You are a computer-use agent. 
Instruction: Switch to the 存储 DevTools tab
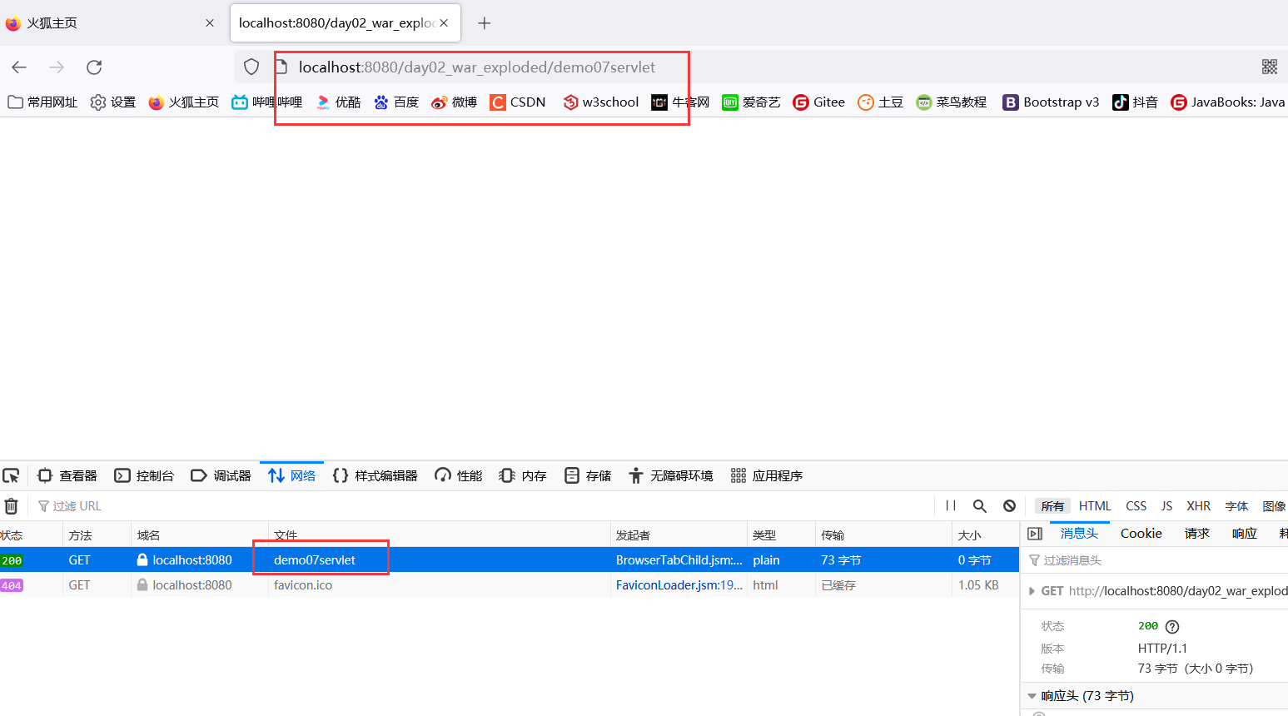[x=596, y=475]
